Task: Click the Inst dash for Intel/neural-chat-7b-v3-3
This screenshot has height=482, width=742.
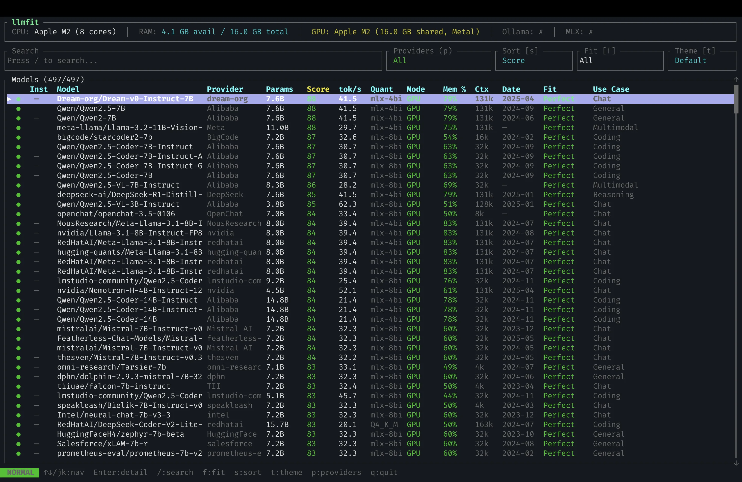Action: point(37,415)
